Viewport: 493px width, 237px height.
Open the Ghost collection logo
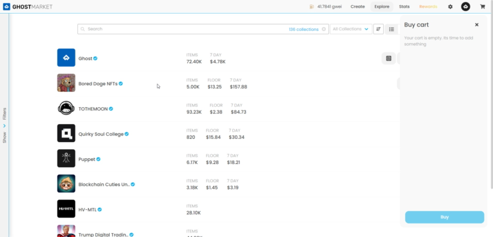click(x=66, y=57)
